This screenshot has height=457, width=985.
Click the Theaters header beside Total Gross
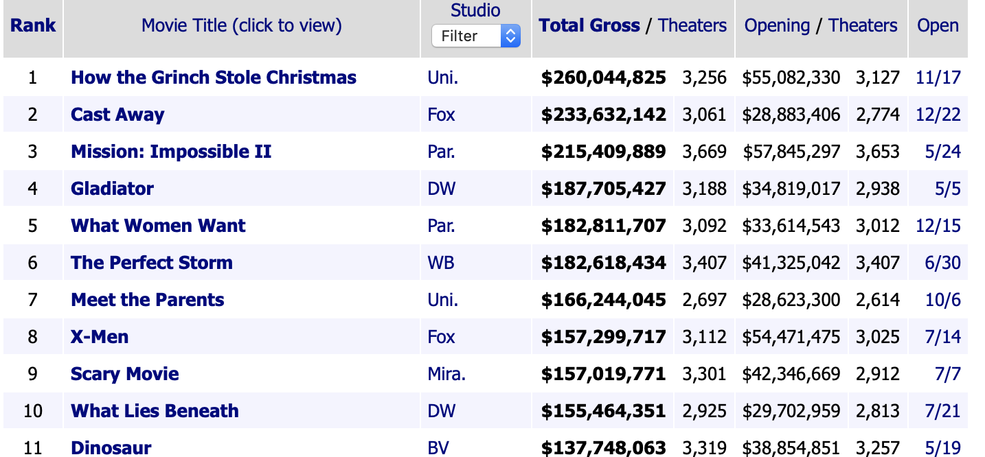click(x=692, y=26)
